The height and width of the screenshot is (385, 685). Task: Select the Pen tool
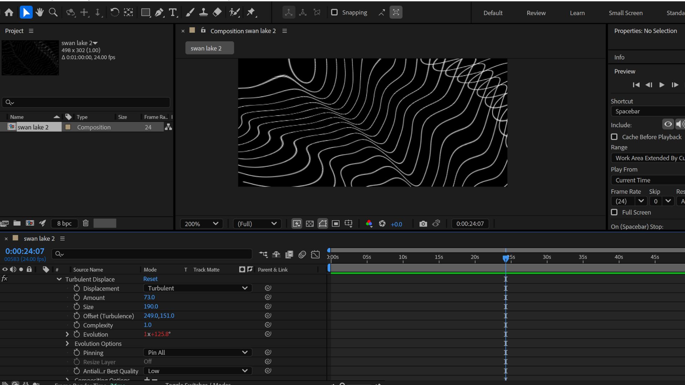[x=159, y=12]
